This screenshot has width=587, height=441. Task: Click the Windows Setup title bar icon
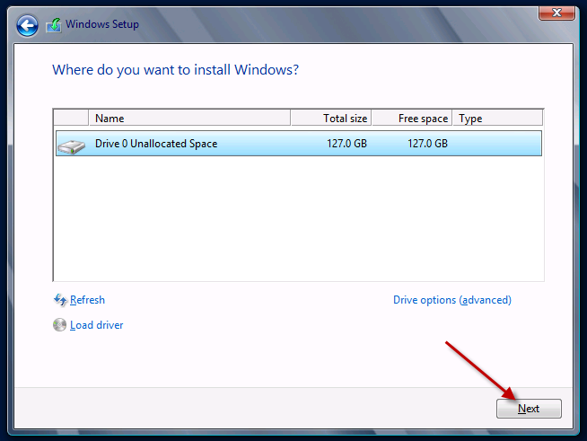[55, 25]
